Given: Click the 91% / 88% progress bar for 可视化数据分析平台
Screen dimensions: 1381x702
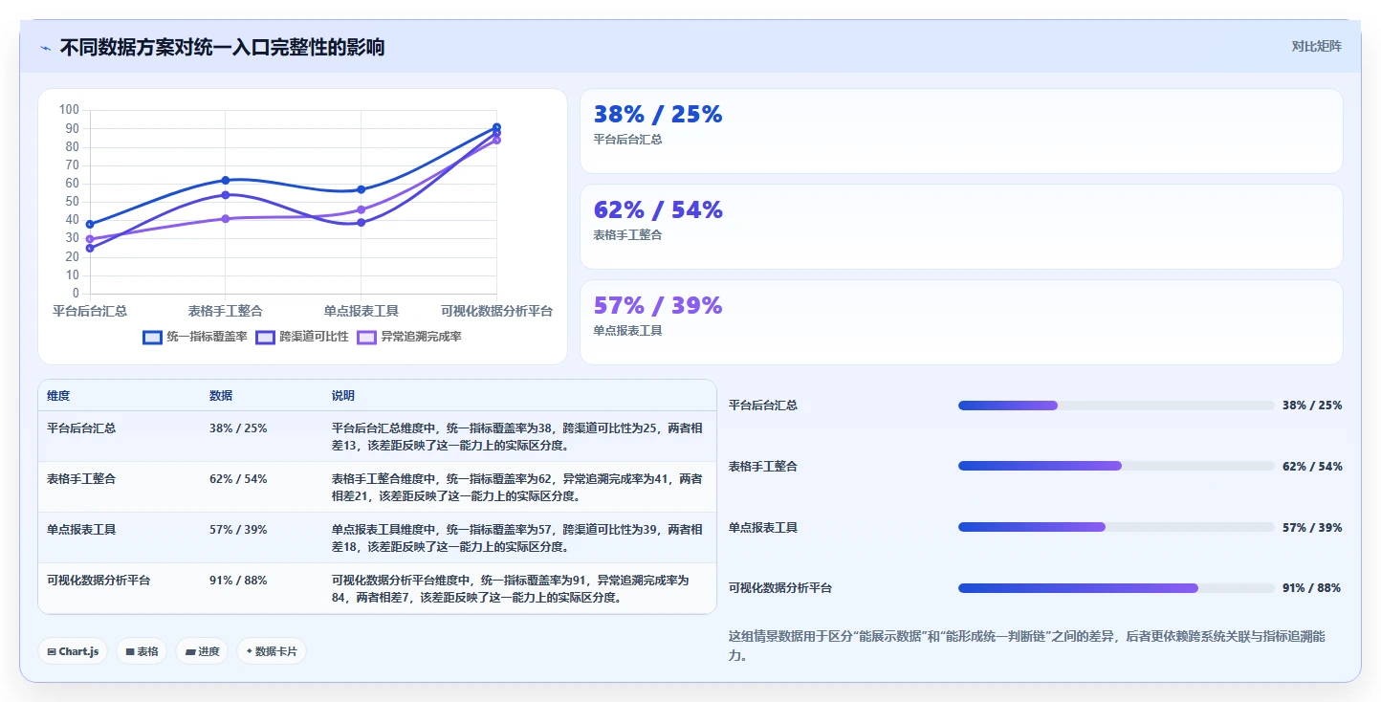Looking at the screenshot, I should click(x=1116, y=588).
